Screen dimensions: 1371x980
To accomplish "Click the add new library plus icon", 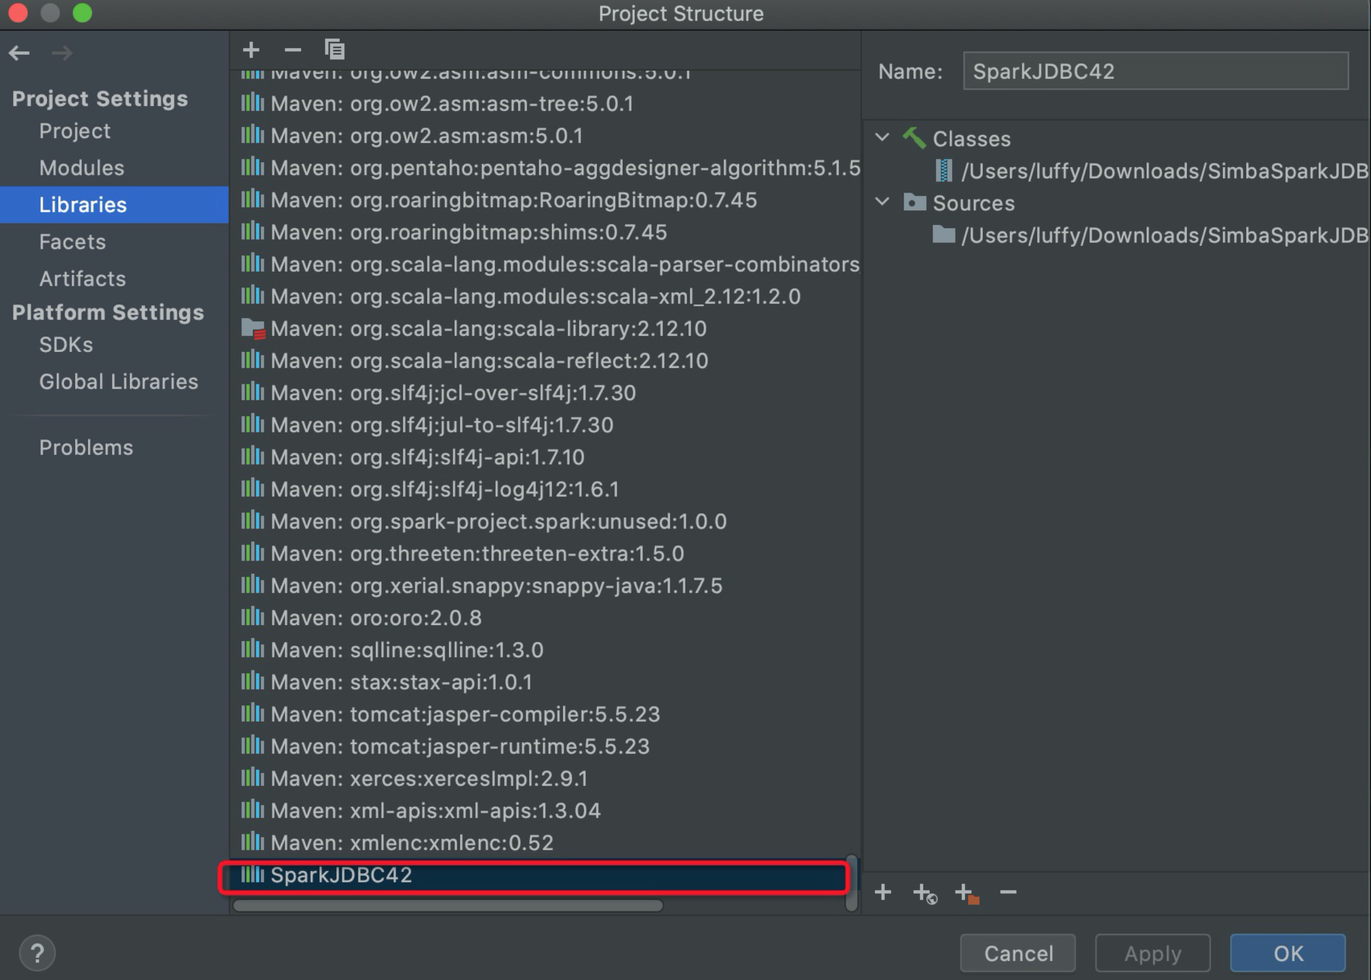I will 251,49.
